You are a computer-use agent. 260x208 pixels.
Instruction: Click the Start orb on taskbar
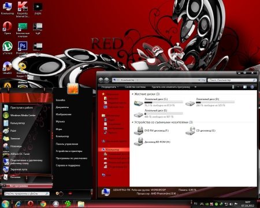[x=5, y=204]
